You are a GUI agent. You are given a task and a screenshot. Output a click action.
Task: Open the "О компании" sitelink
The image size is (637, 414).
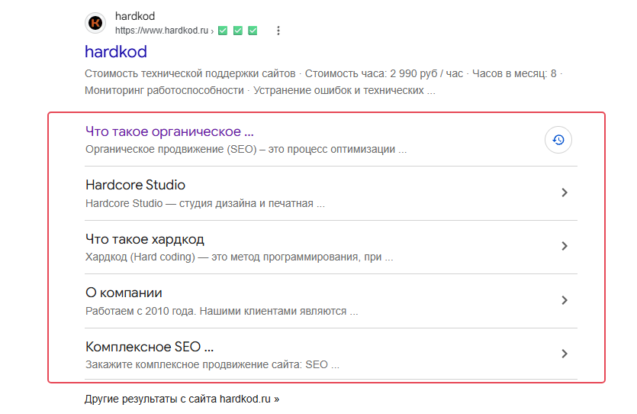click(124, 293)
